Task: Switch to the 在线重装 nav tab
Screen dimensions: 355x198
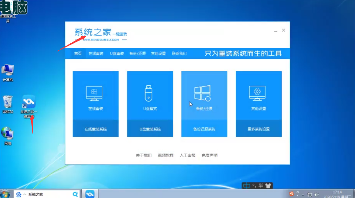Action: 96,53
